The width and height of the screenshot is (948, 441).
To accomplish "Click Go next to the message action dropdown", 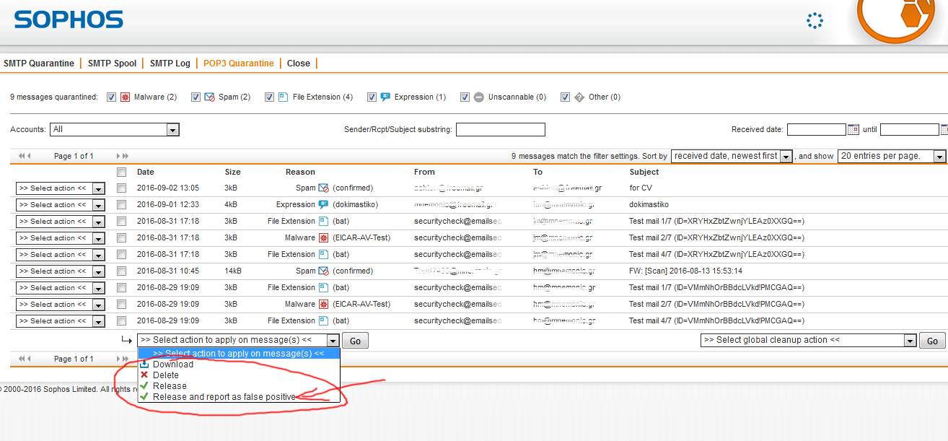I will (355, 341).
